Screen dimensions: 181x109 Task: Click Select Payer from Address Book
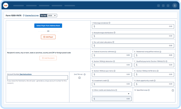point(48,26)
